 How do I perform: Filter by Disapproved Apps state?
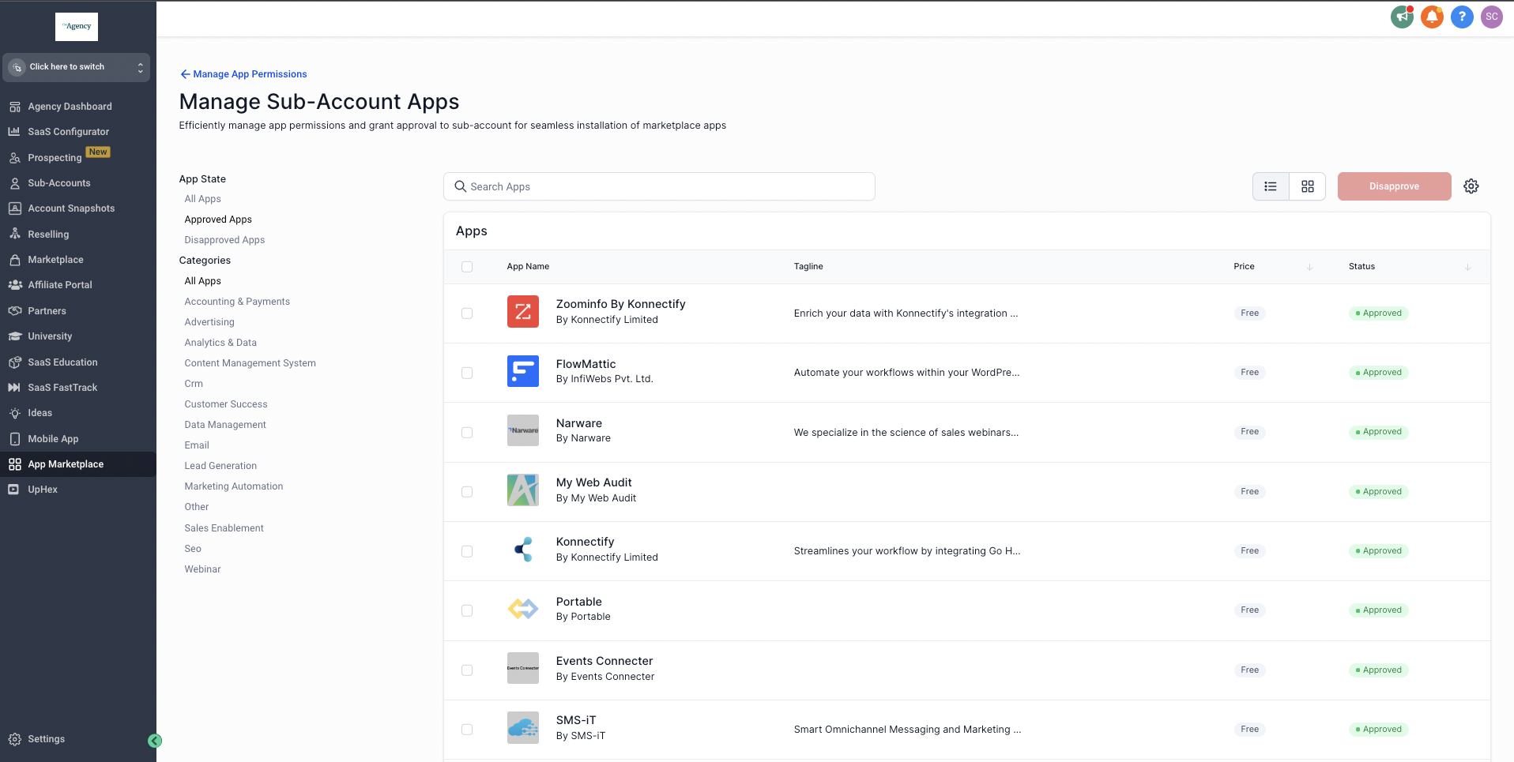[x=224, y=240]
